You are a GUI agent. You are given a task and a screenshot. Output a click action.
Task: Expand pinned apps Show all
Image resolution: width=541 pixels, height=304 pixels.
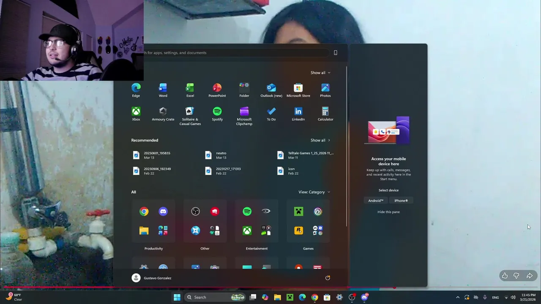[320, 73]
